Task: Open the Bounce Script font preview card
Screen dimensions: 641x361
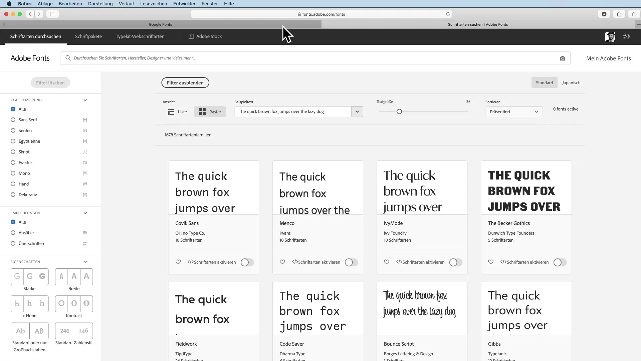Action: pos(422,308)
